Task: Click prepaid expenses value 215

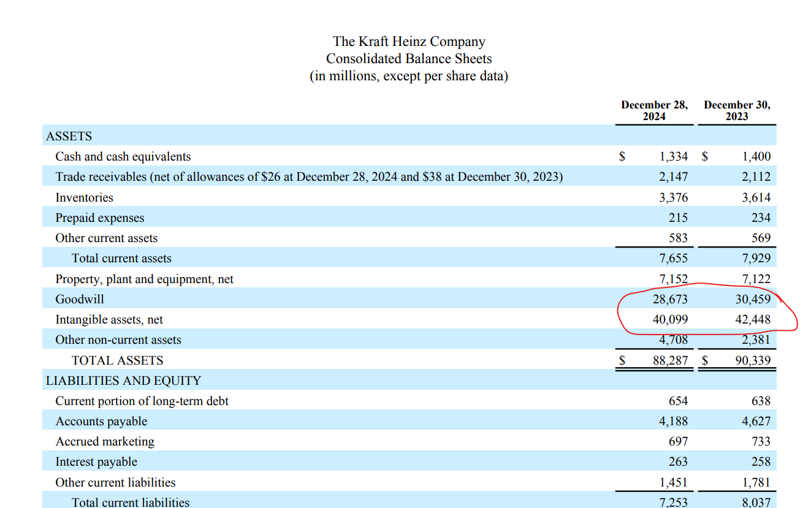Action: (x=678, y=218)
